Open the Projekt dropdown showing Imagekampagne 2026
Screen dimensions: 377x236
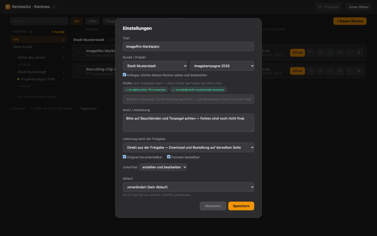tap(222, 66)
